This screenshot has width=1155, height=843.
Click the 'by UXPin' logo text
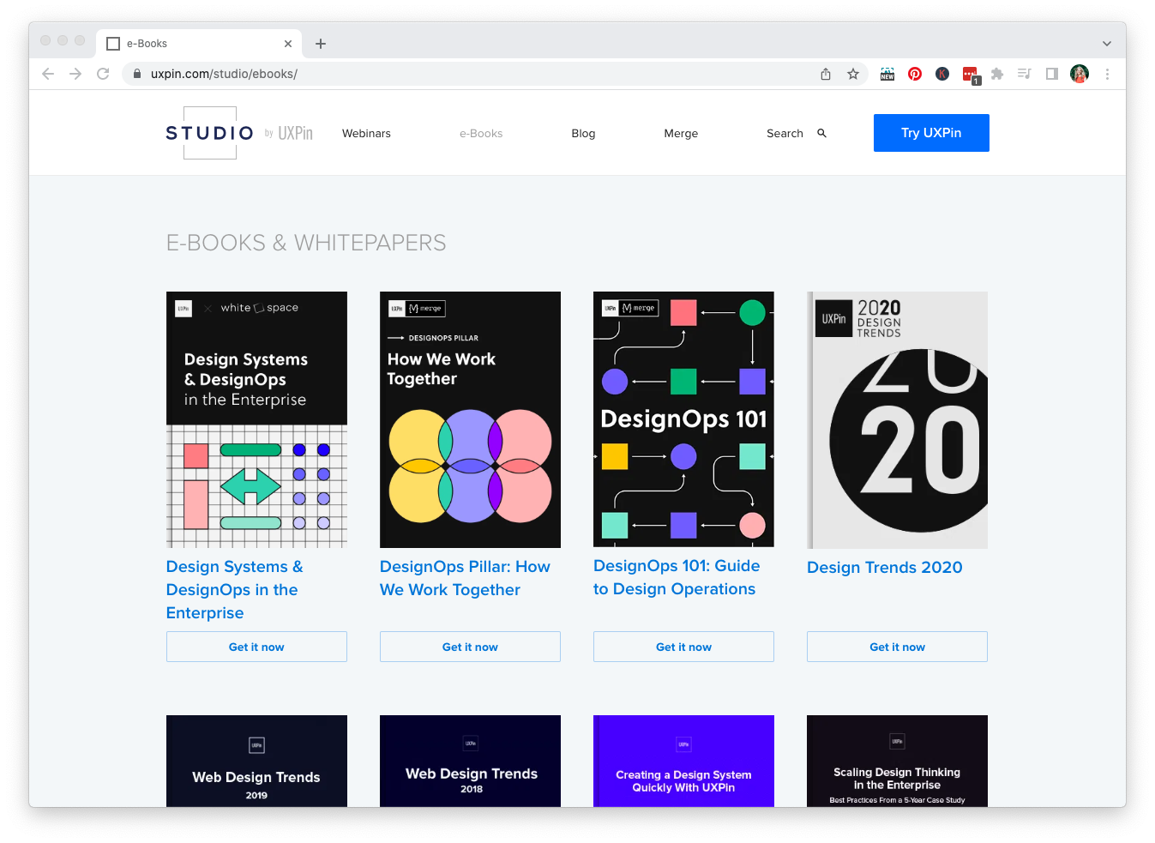click(289, 134)
